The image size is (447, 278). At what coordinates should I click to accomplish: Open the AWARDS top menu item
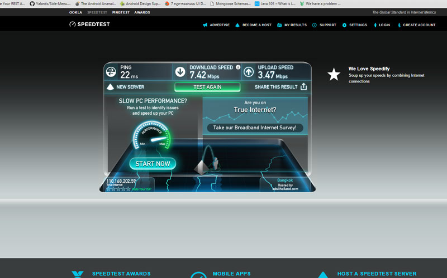click(142, 12)
